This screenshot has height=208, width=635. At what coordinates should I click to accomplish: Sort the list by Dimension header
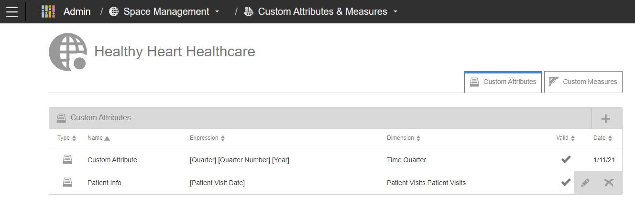tap(404, 138)
